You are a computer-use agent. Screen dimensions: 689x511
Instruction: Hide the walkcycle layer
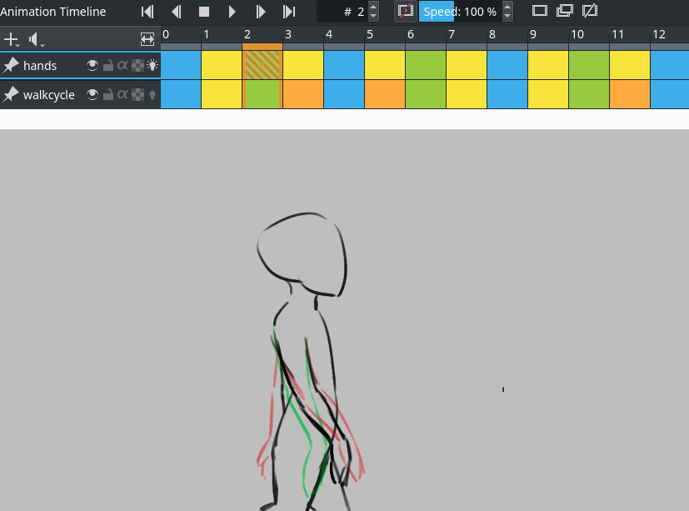click(x=92, y=94)
